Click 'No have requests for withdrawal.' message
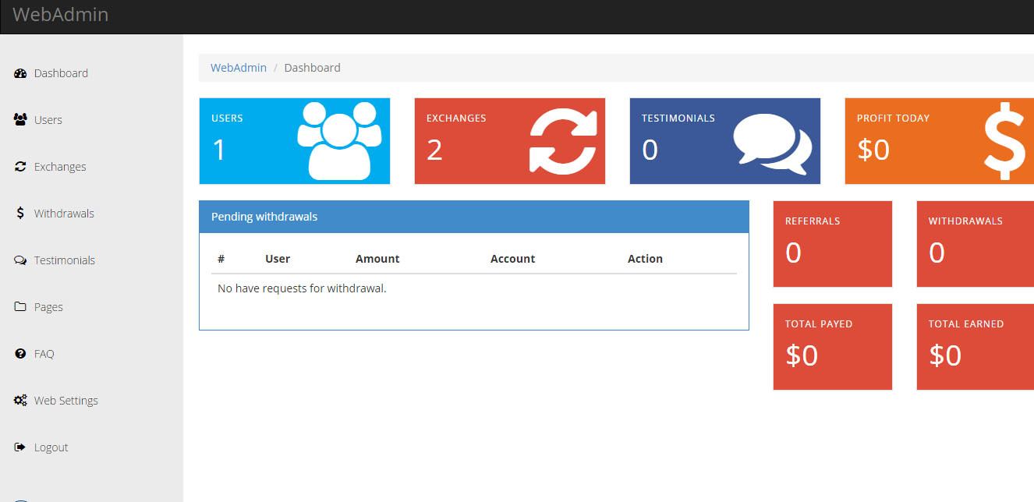Image resolution: width=1034 pixels, height=502 pixels. (x=302, y=288)
